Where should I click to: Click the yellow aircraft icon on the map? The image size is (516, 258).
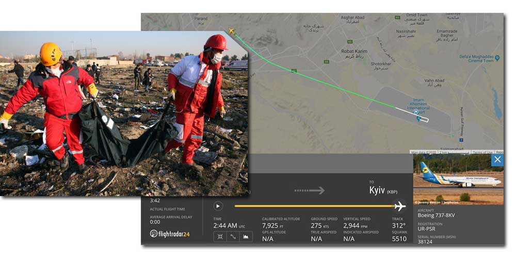[232, 31]
